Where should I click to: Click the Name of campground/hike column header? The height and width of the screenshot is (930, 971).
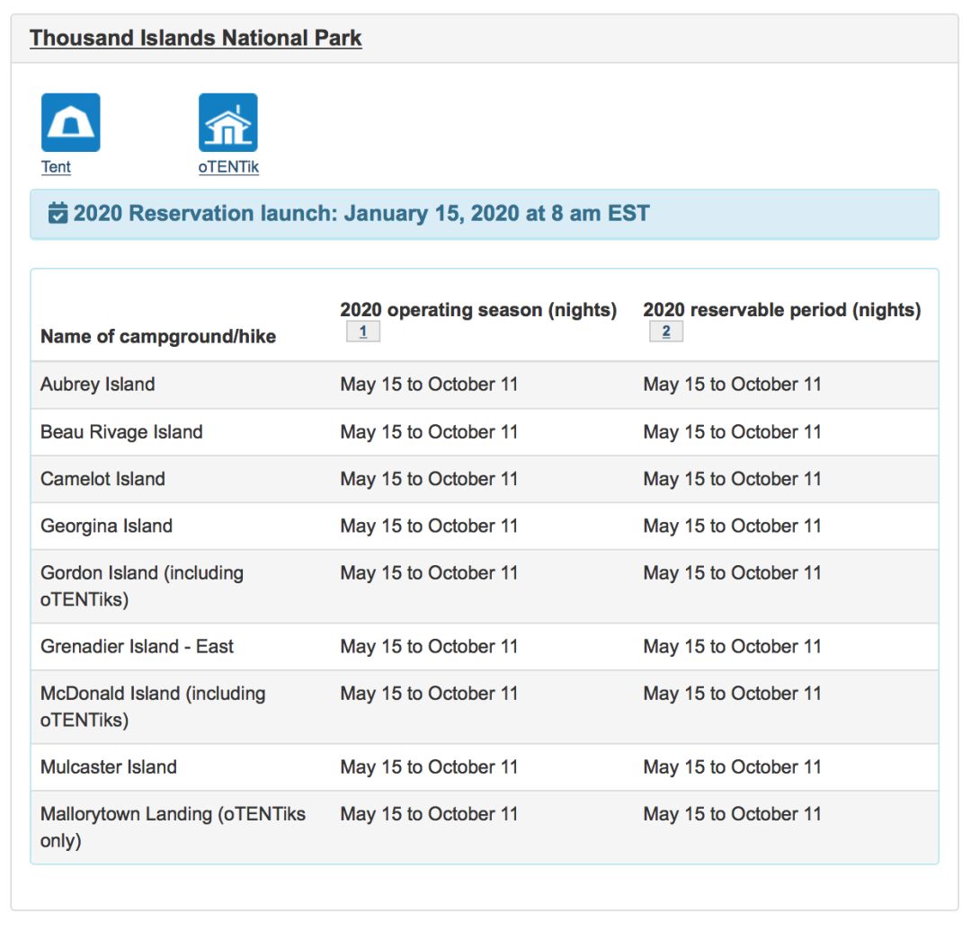pyautogui.click(x=158, y=337)
